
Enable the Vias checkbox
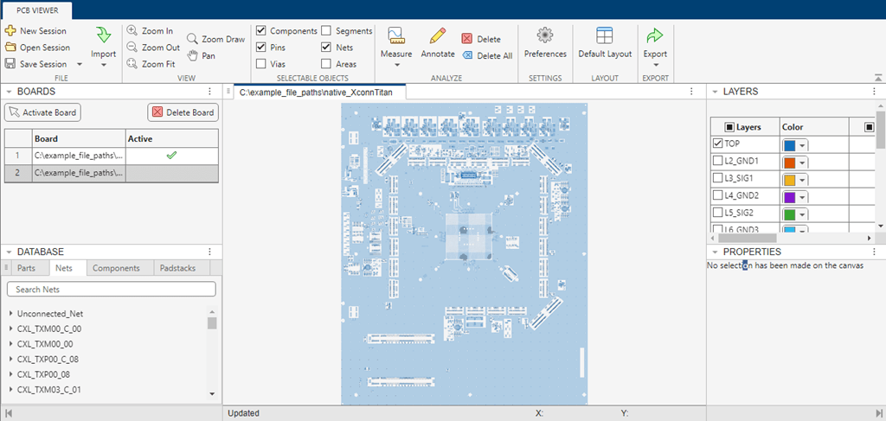261,64
